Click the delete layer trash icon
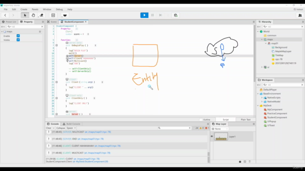Screen dimensions: 305x171 click(250, 161)
